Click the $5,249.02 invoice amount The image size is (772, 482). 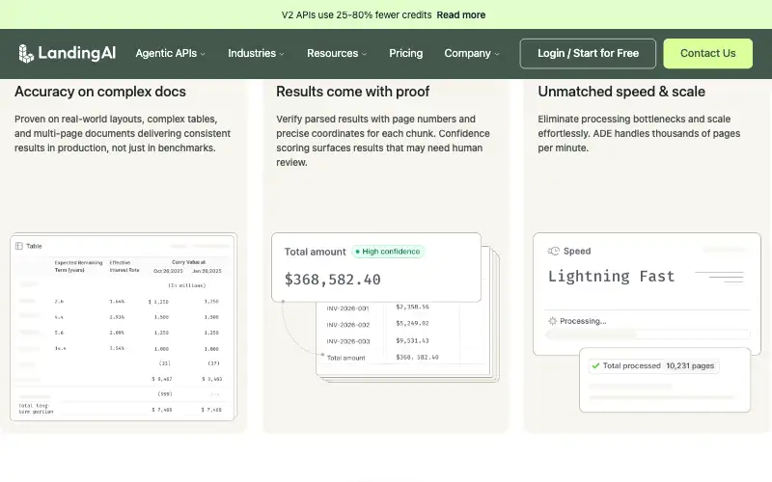(413, 324)
